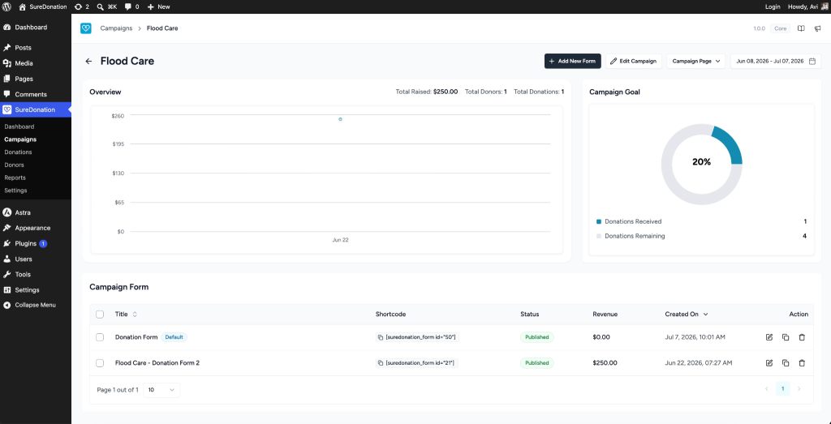
Task: Click the SureDonation heart logo icon
Action: pyautogui.click(x=86, y=28)
